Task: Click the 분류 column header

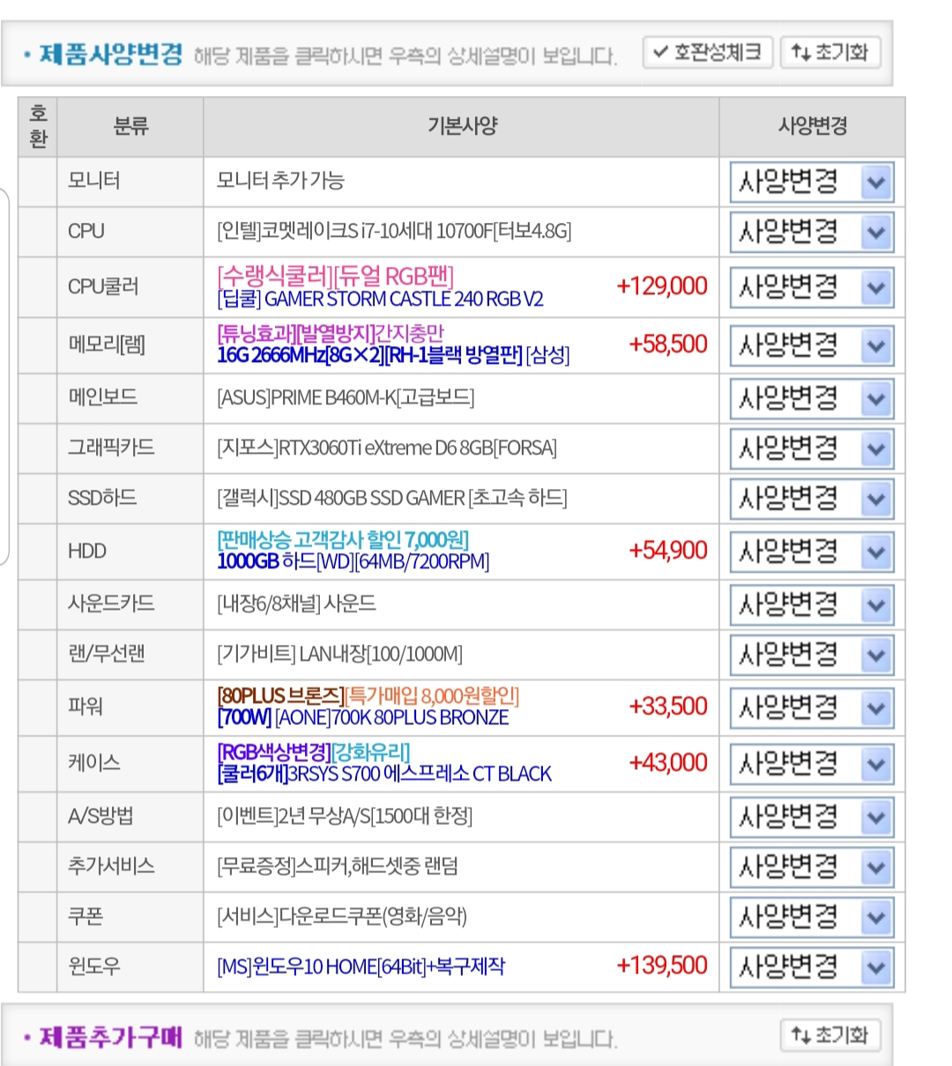Action: tap(130, 126)
